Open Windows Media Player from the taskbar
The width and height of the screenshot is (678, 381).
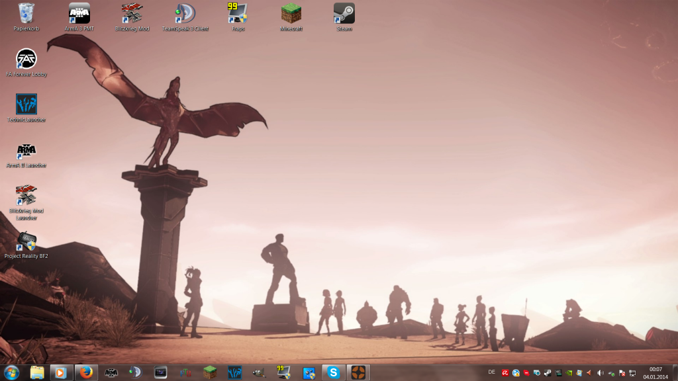point(60,372)
